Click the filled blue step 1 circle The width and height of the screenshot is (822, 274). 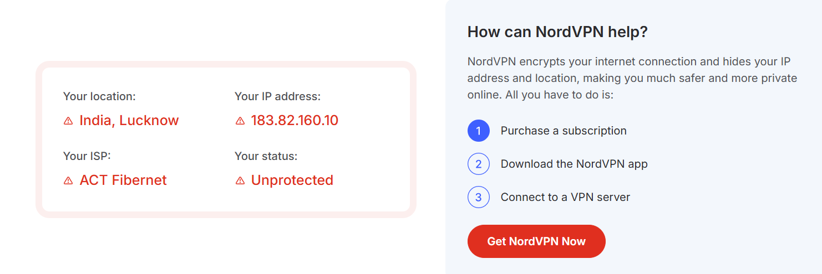click(478, 131)
